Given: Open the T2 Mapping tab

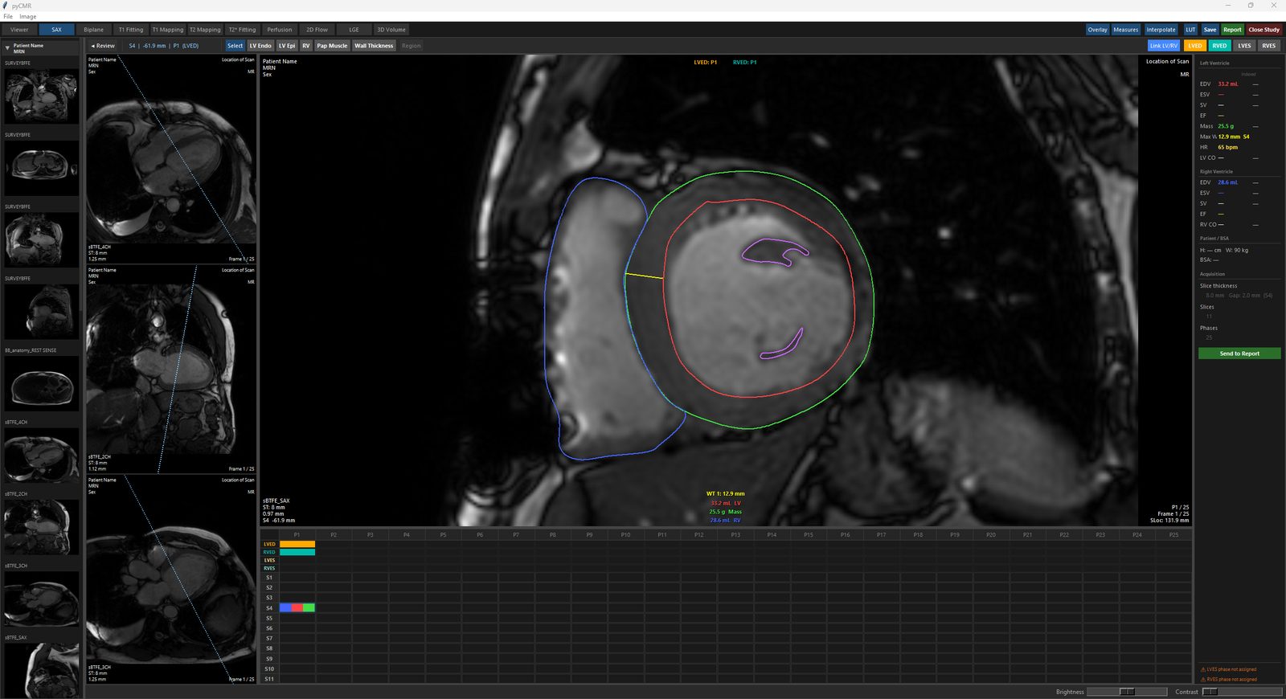Looking at the screenshot, I should pyautogui.click(x=205, y=30).
